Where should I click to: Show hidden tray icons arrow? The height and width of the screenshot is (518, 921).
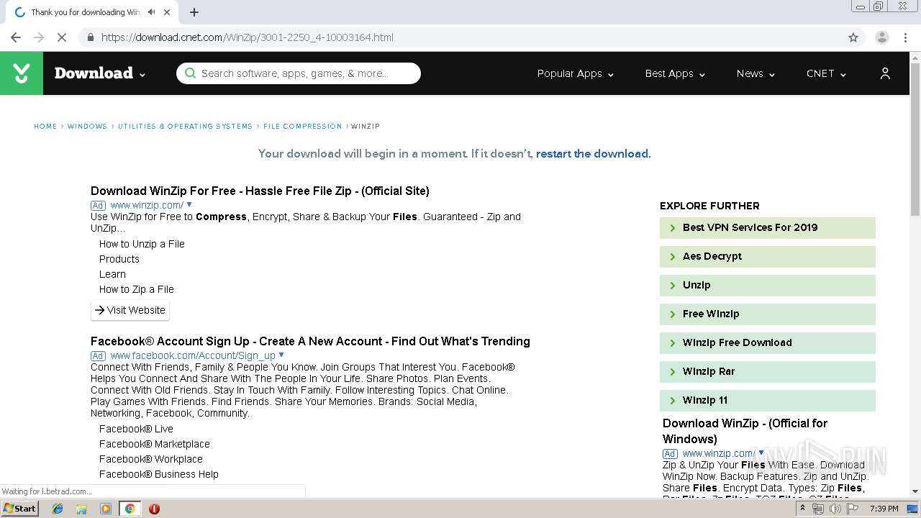(802, 509)
